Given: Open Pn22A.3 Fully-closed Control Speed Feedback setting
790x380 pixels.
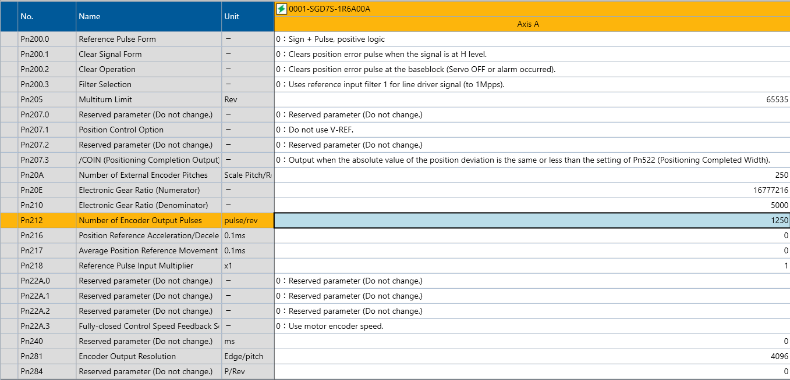Looking at the screenshot, I should pos(532,326).
